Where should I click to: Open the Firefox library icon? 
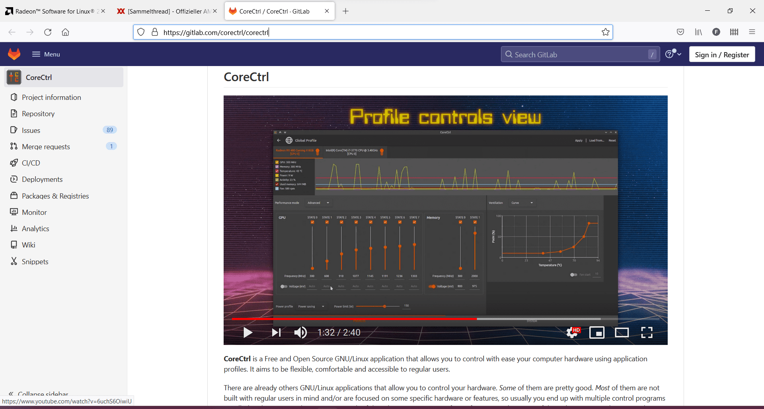pyautogui.click(x=698, y=32)
